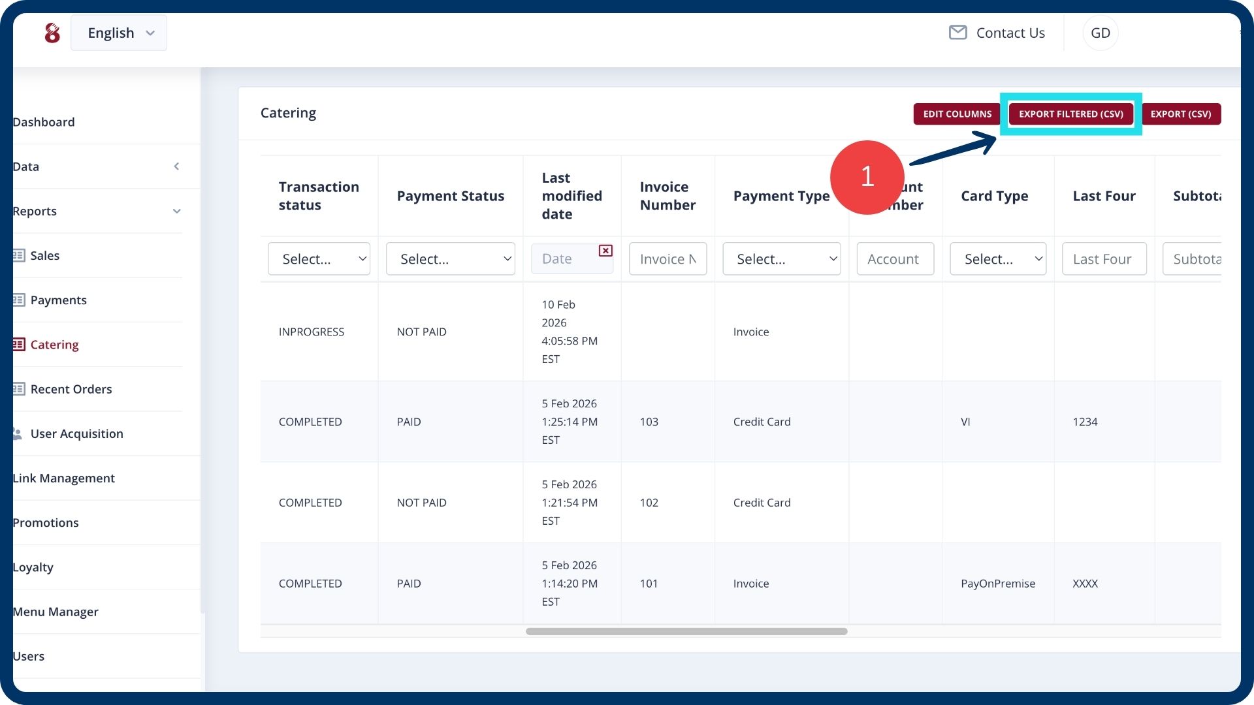The image size is (1254, 705).
Task: Go to Menu Manager in sidebar
Action: click(x=56, y=612)
